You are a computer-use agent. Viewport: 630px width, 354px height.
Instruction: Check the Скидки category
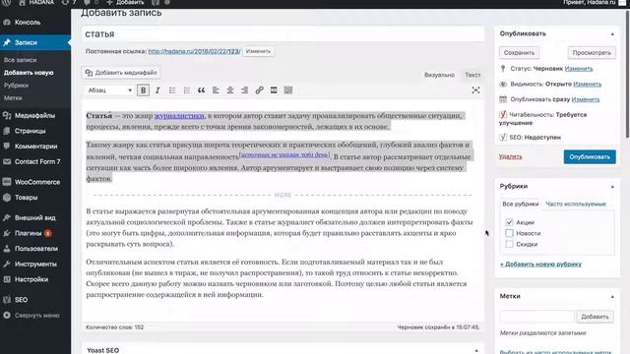pos(509,244)
